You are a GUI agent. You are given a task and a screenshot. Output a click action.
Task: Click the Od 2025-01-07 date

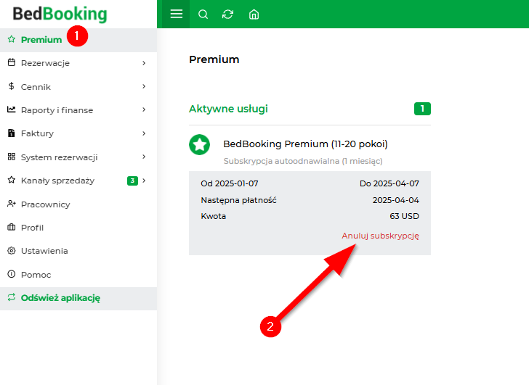pyautogui.click(x=230, y=183)
